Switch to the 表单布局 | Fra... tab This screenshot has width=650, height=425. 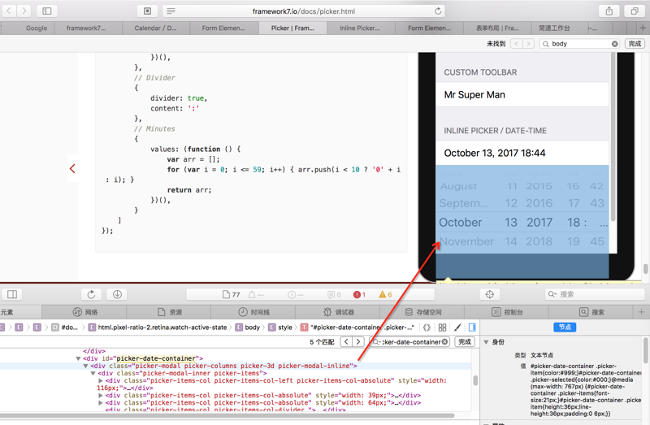tap(497, 28)
